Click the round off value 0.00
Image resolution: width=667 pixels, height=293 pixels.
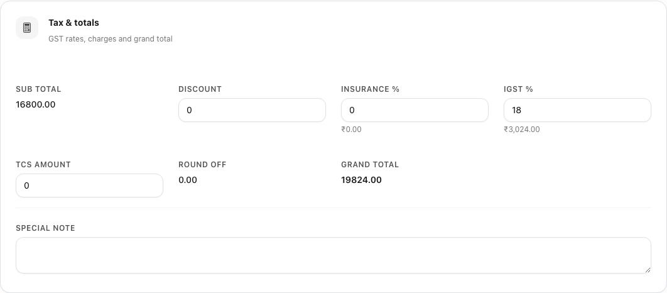tap(188, 180)
